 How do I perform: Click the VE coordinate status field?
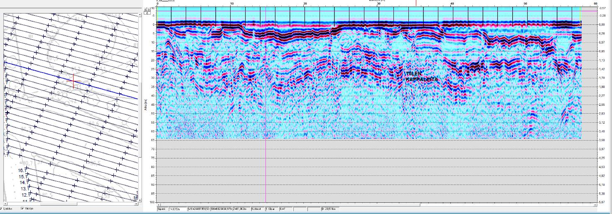pyautogui.click(x=199, y=209)
